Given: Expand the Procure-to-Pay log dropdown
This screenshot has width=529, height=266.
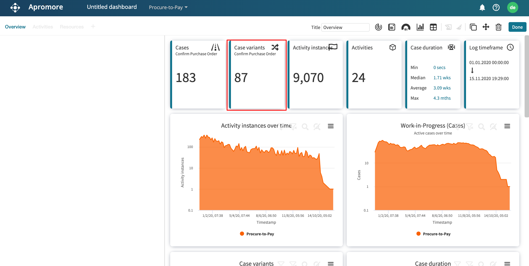Looking at the screenshot, I should 168,7.
